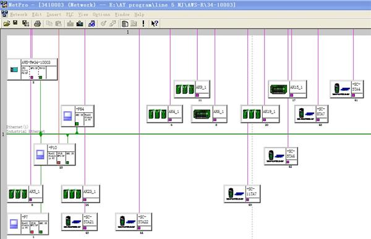This screenshot has width=371, height=239.
Task: Click the Open project folder icon
Action: (x=7, y=23)
